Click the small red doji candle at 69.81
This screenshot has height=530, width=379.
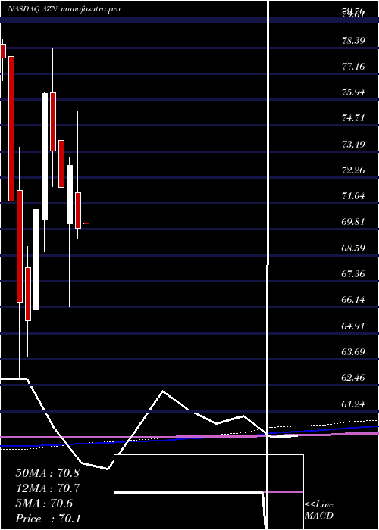pyautogui.click(x=86, y=223)
